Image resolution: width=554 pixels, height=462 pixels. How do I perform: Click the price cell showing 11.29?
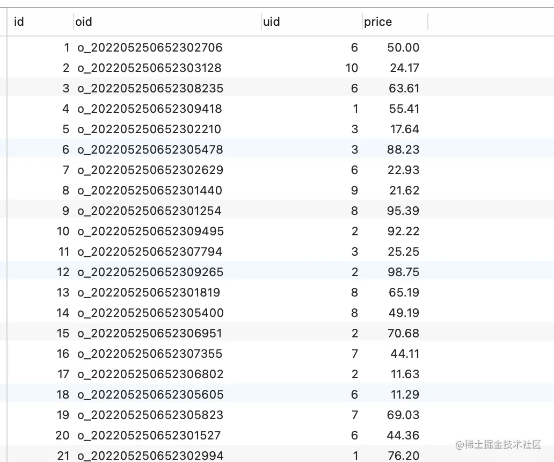pyautogui.click(x=404, y=394)
